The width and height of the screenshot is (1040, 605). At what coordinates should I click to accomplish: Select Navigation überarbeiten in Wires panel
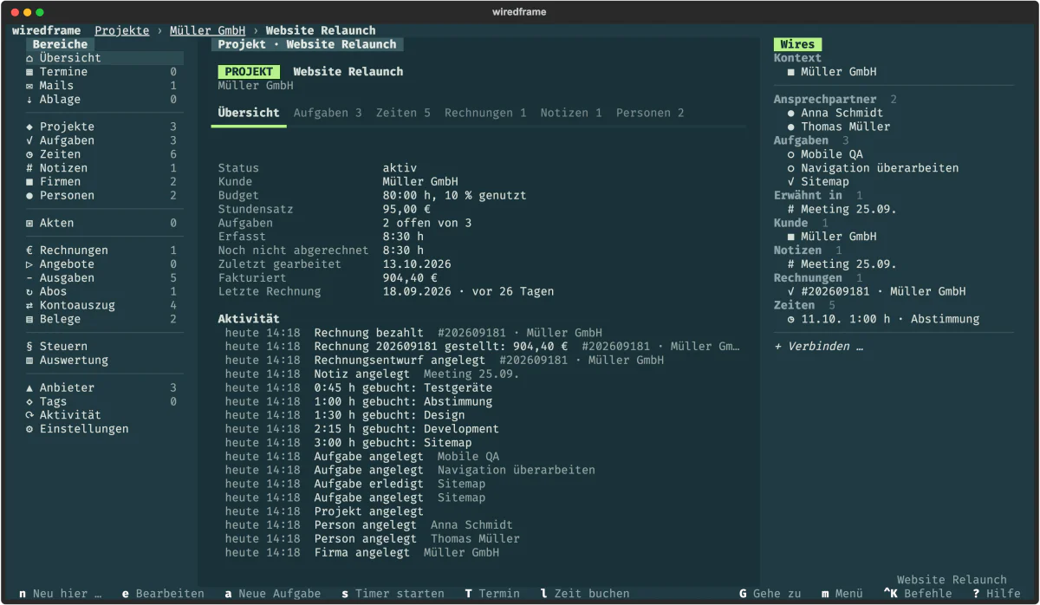[873, 168]
